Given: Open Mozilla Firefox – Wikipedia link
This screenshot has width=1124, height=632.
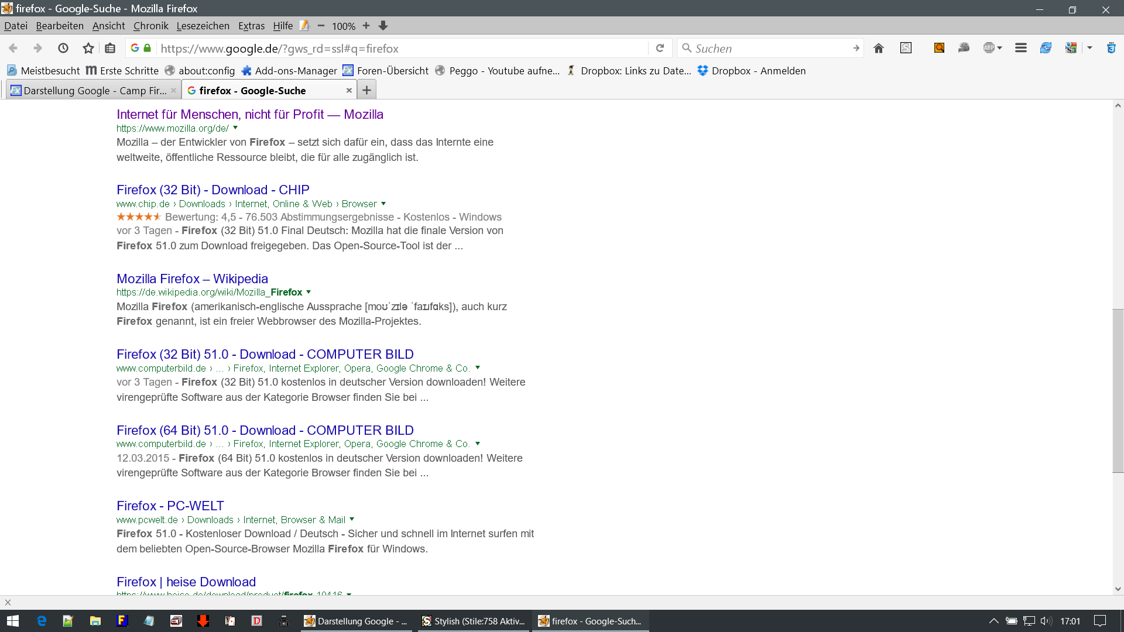Looking at the screenshot, I should [192, 279].
